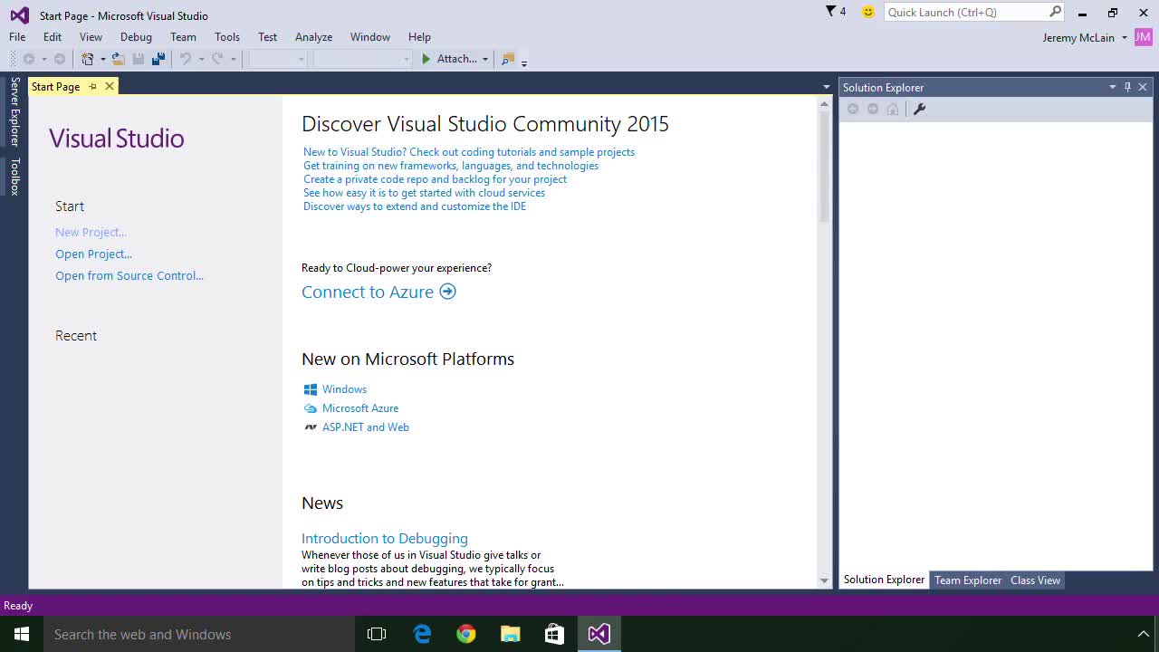Open the Toolbox side tab
This screenshot has height=652, width=1159.
point(14,177)
